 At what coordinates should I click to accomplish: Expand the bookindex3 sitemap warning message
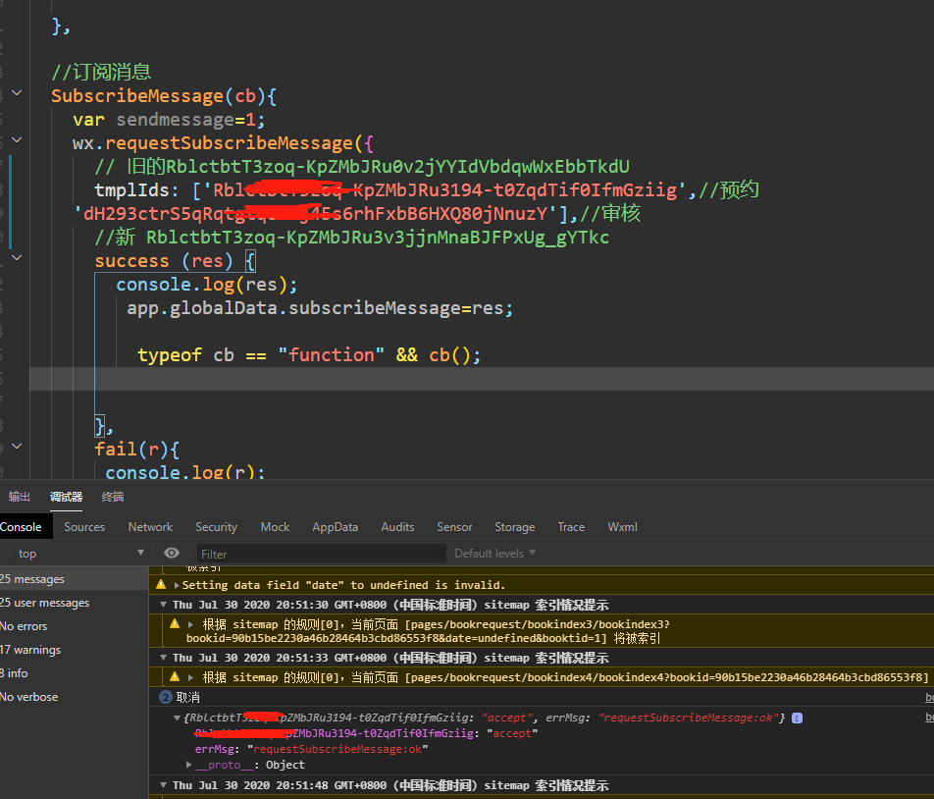(x=190, y=624)
